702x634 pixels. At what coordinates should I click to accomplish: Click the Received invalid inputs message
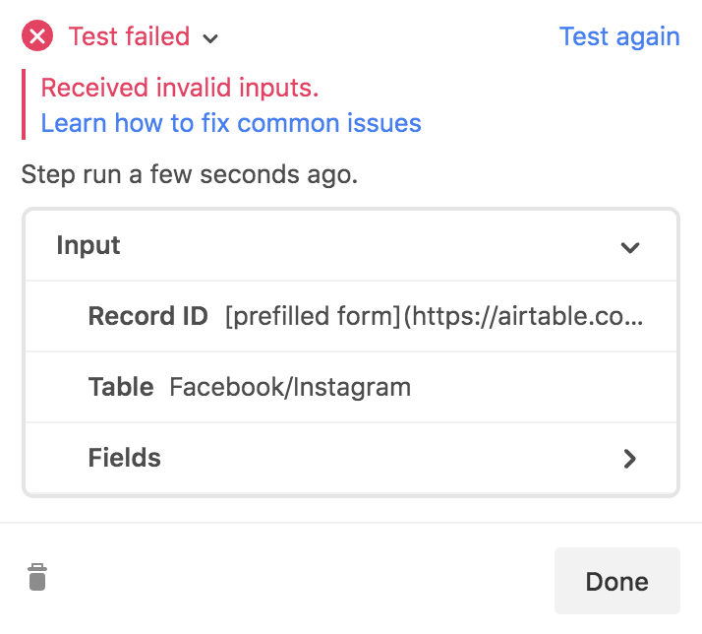coord(180,87)
